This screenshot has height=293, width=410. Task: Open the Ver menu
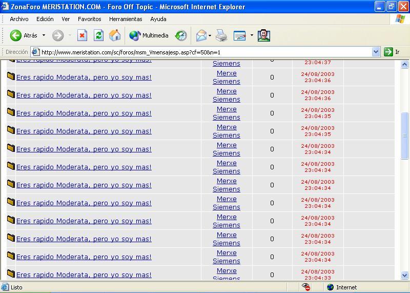point(66,19)
